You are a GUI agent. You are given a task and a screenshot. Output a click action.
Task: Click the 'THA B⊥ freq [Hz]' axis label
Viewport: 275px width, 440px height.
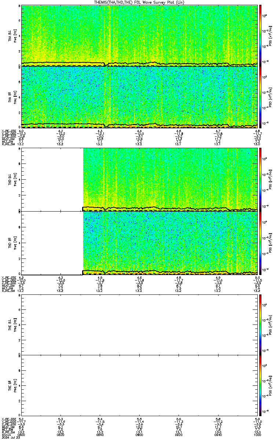[x=13, y=36]
